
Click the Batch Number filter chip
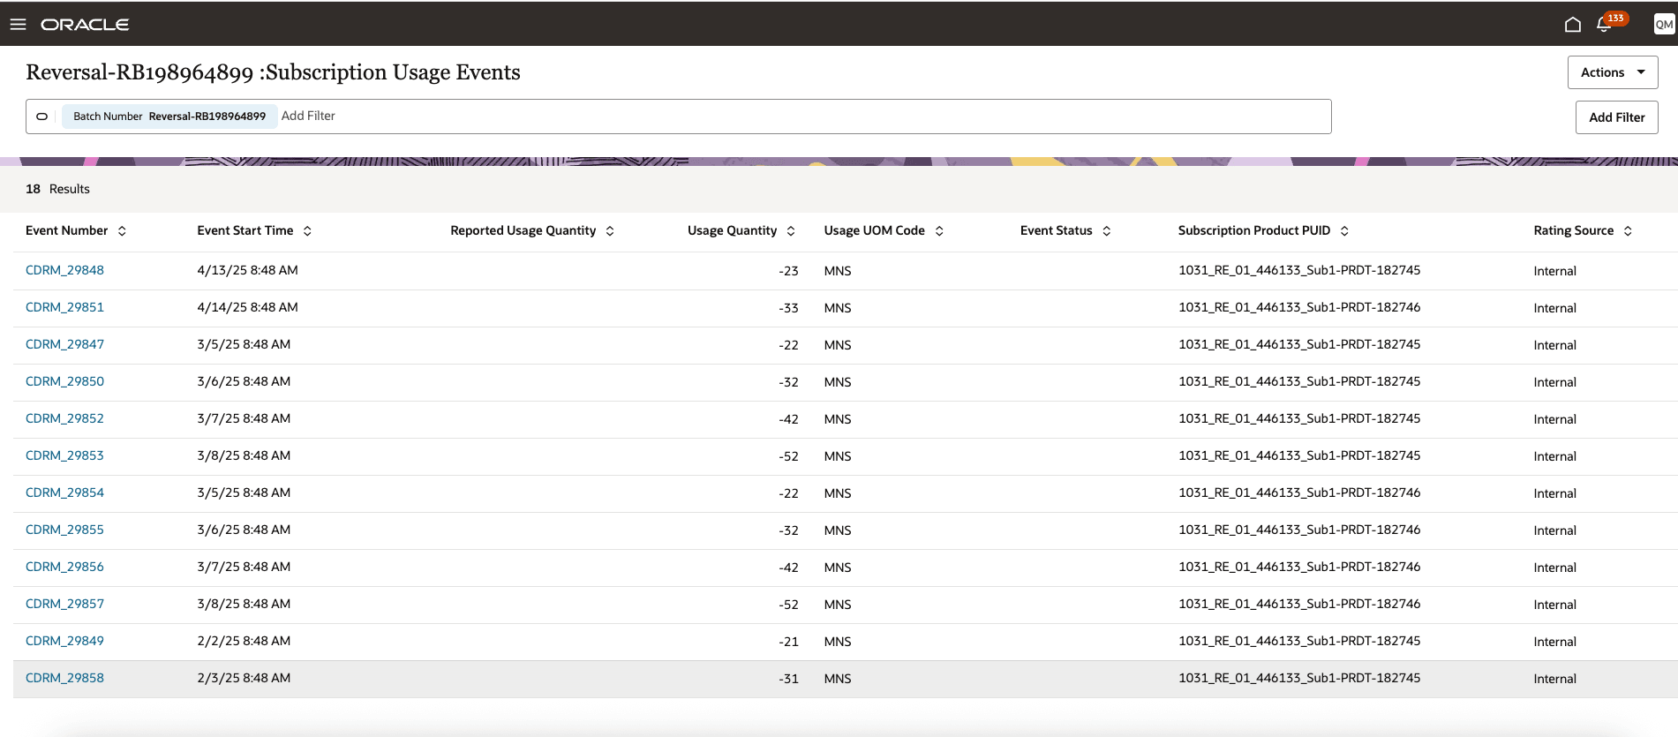169,117
